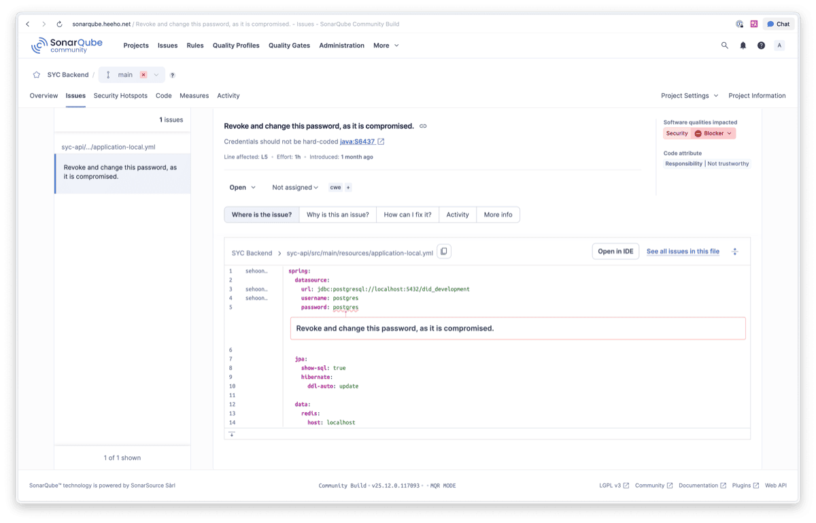The width and height of the screenshot is (816, 523).
Task: Open rule java:S6437 via external link icon
Action: tap(379, 141)
